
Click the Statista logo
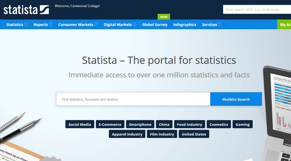26,10
